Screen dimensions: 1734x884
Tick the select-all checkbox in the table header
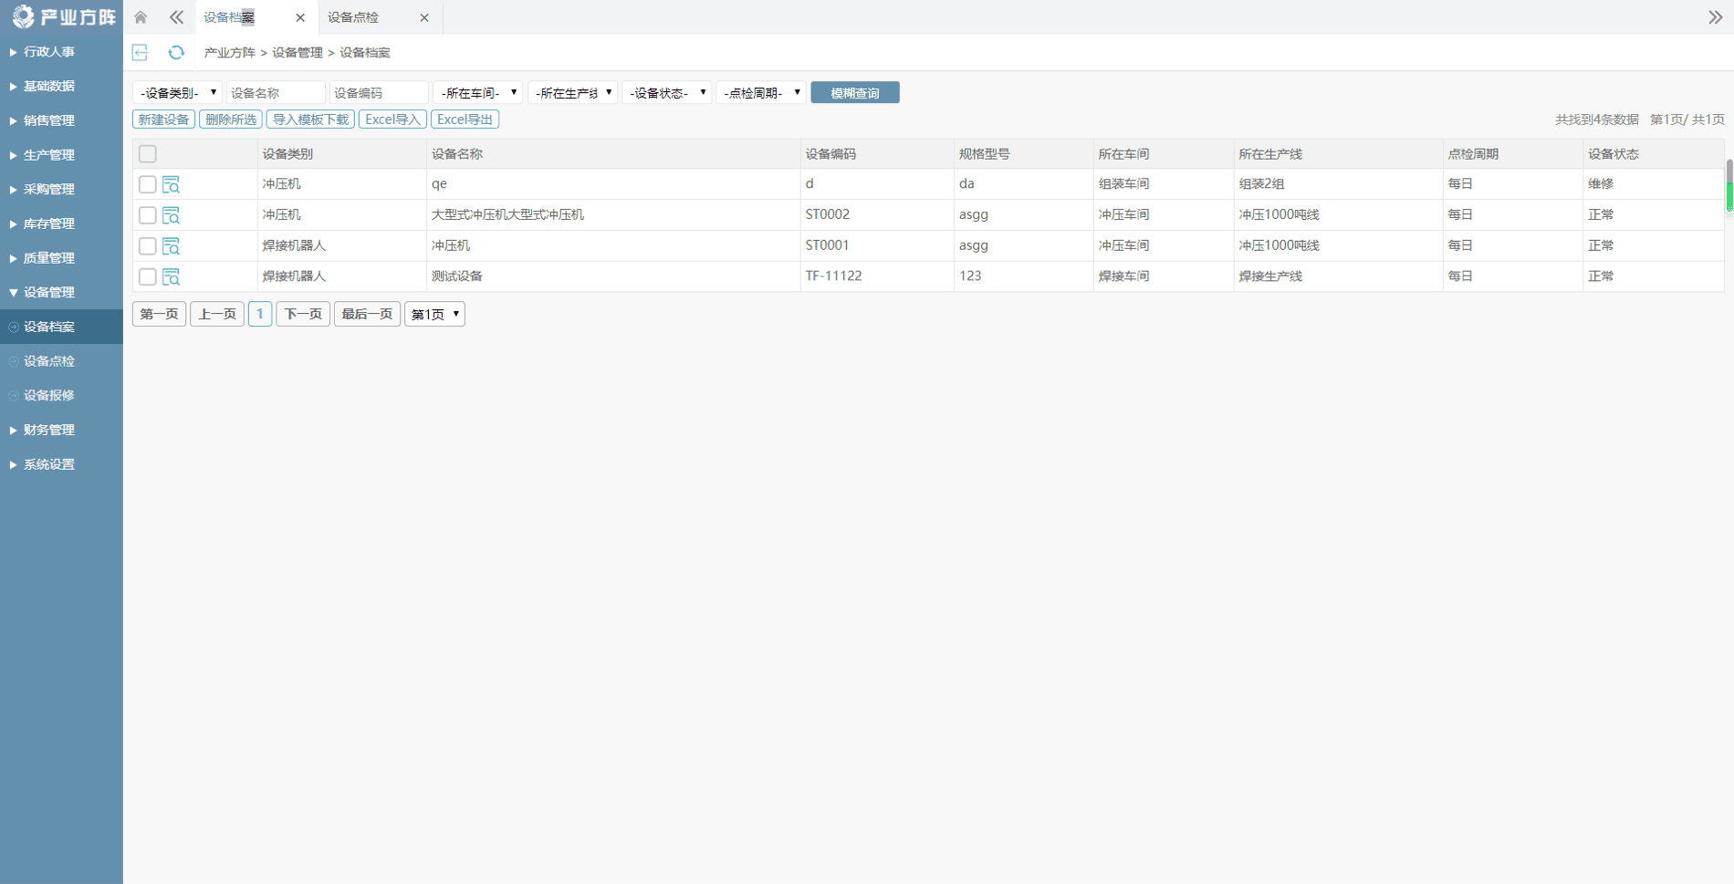click(x=148, y=154)
